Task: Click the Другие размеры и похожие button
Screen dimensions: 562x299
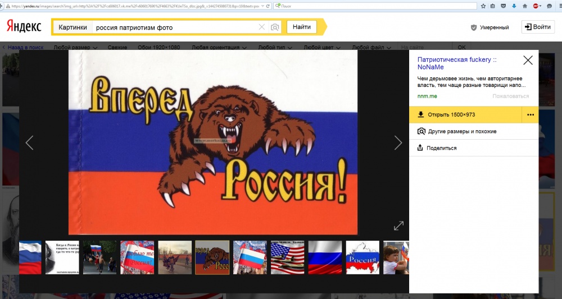Action: 474,131
